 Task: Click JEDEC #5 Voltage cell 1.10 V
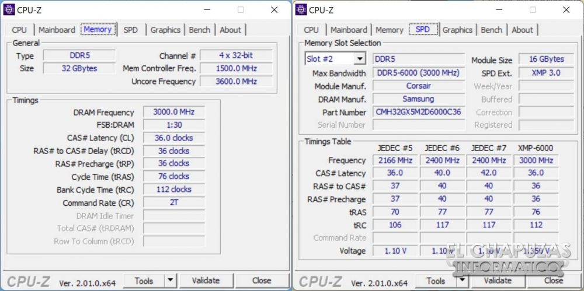pyautogui.click(x=395, y=251)
